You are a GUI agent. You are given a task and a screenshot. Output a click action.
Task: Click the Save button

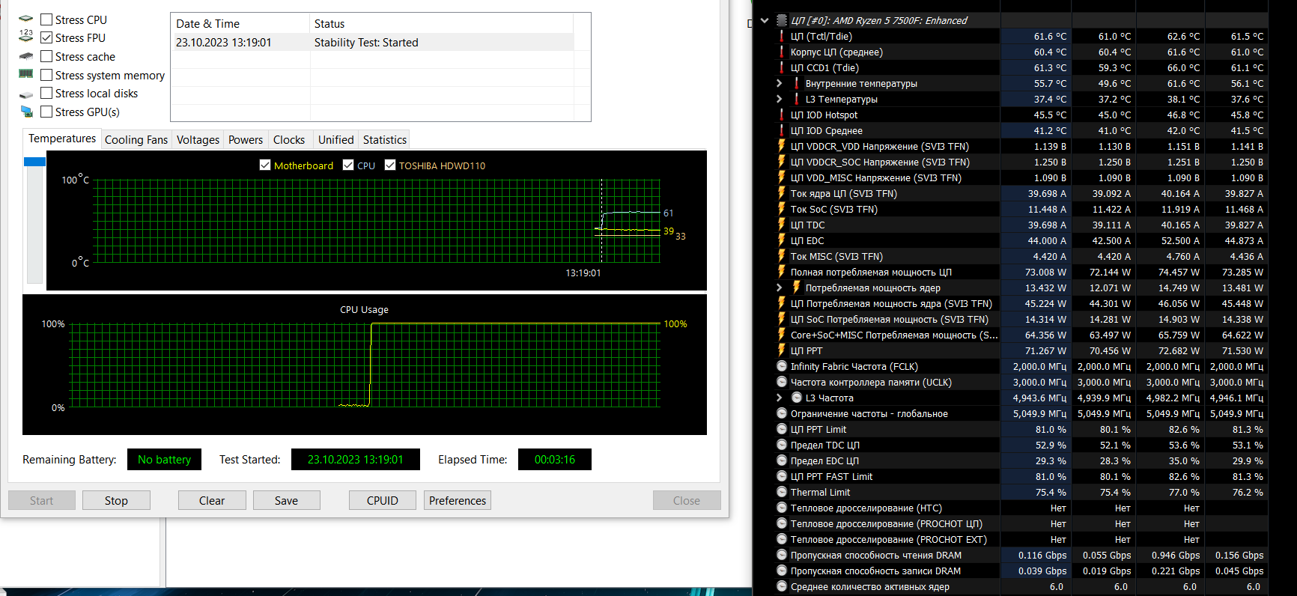(x=286, y=500)
